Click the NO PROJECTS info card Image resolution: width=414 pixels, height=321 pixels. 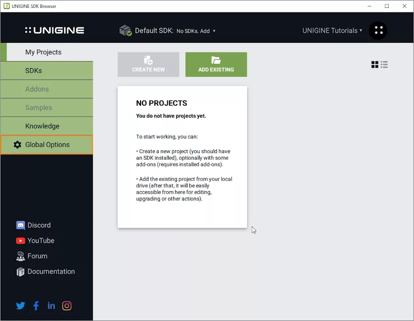pyautogui.click(x=182, y=156)
